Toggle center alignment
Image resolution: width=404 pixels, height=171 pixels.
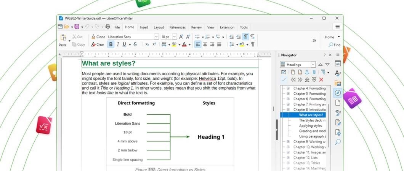(x=205, y=44)
